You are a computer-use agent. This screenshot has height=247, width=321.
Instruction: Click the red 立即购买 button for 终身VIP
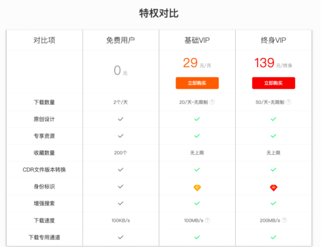coord(273,83)
